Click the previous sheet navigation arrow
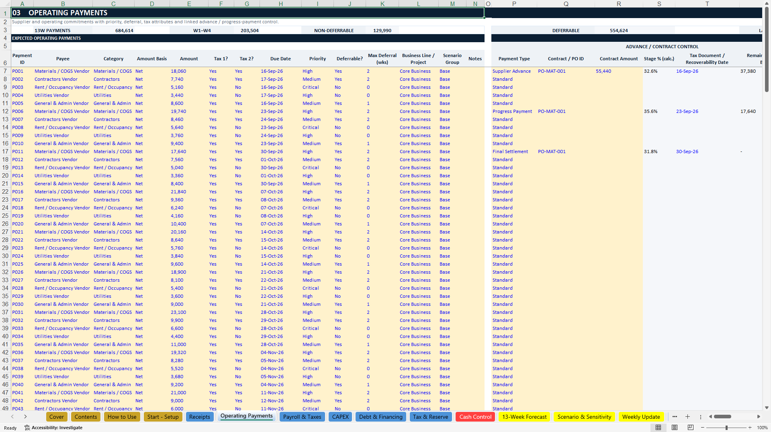The height and width of the screenshot is (432, 771). 12,417
